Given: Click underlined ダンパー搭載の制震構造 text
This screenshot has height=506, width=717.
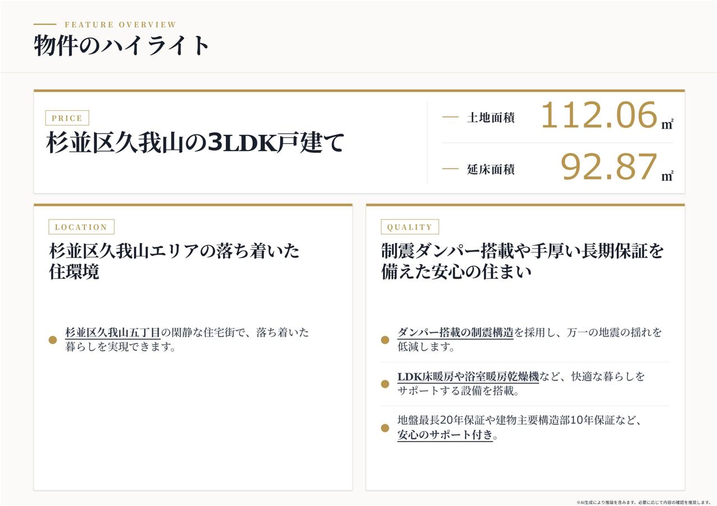Looking at the screenshot, I should tap(455, 332).
